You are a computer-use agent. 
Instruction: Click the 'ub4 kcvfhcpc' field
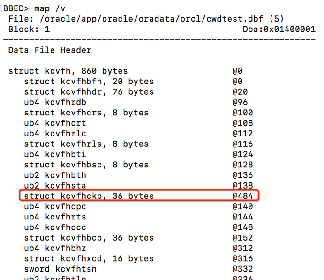tap(55, 206)
